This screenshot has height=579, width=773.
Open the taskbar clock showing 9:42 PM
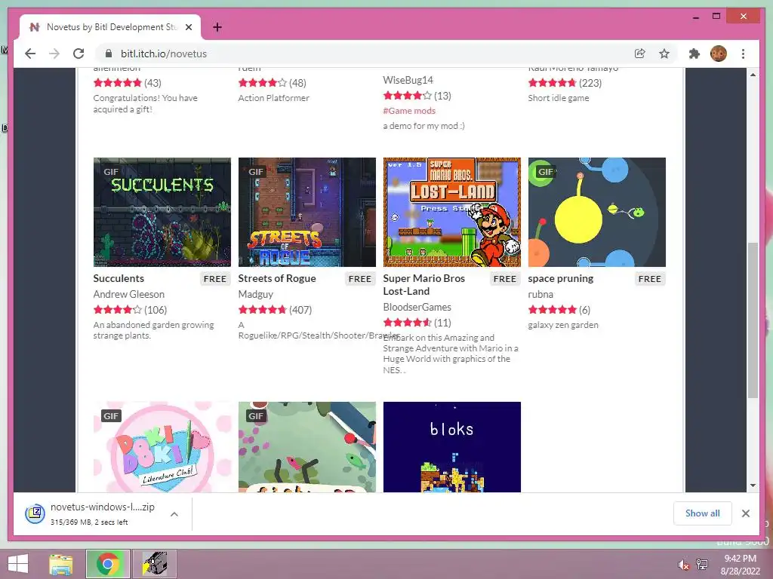point(740,565)
